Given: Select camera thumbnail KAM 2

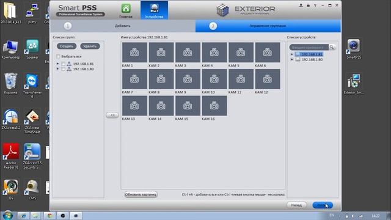Looking at the screenshot, I should coord(161,53).
